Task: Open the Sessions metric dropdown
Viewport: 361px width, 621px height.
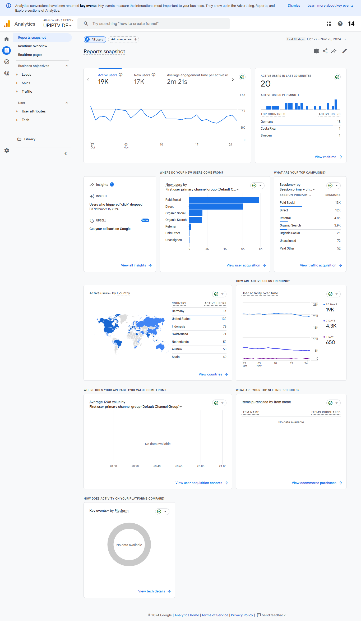Action: pyautogui.click(x=288, y=185)
